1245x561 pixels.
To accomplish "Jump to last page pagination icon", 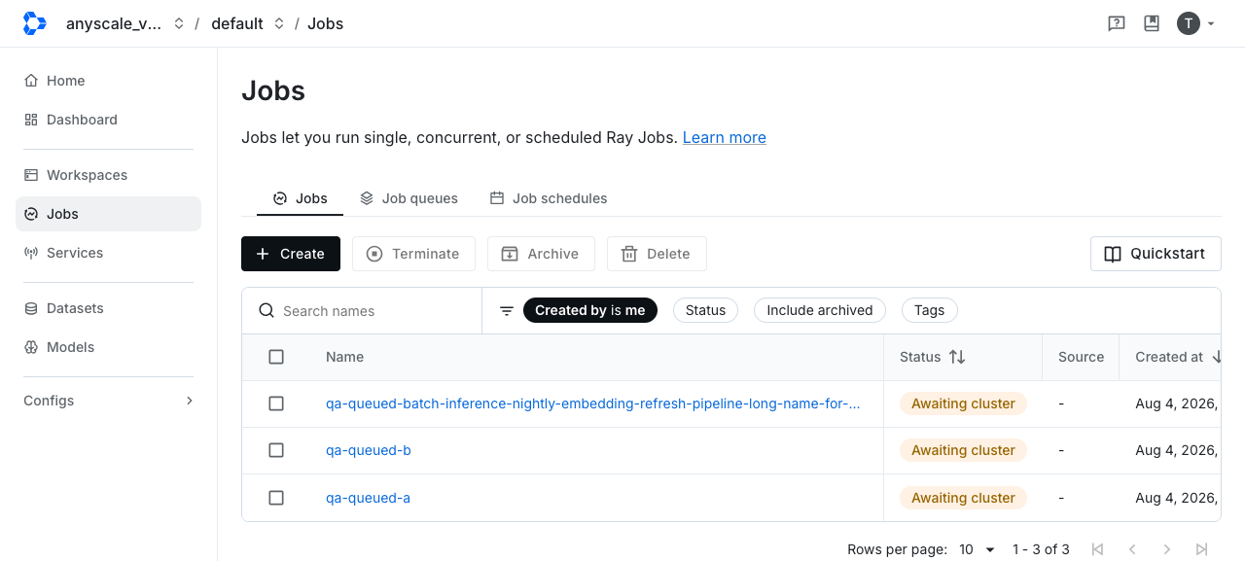I will (x=1202, y=549).
